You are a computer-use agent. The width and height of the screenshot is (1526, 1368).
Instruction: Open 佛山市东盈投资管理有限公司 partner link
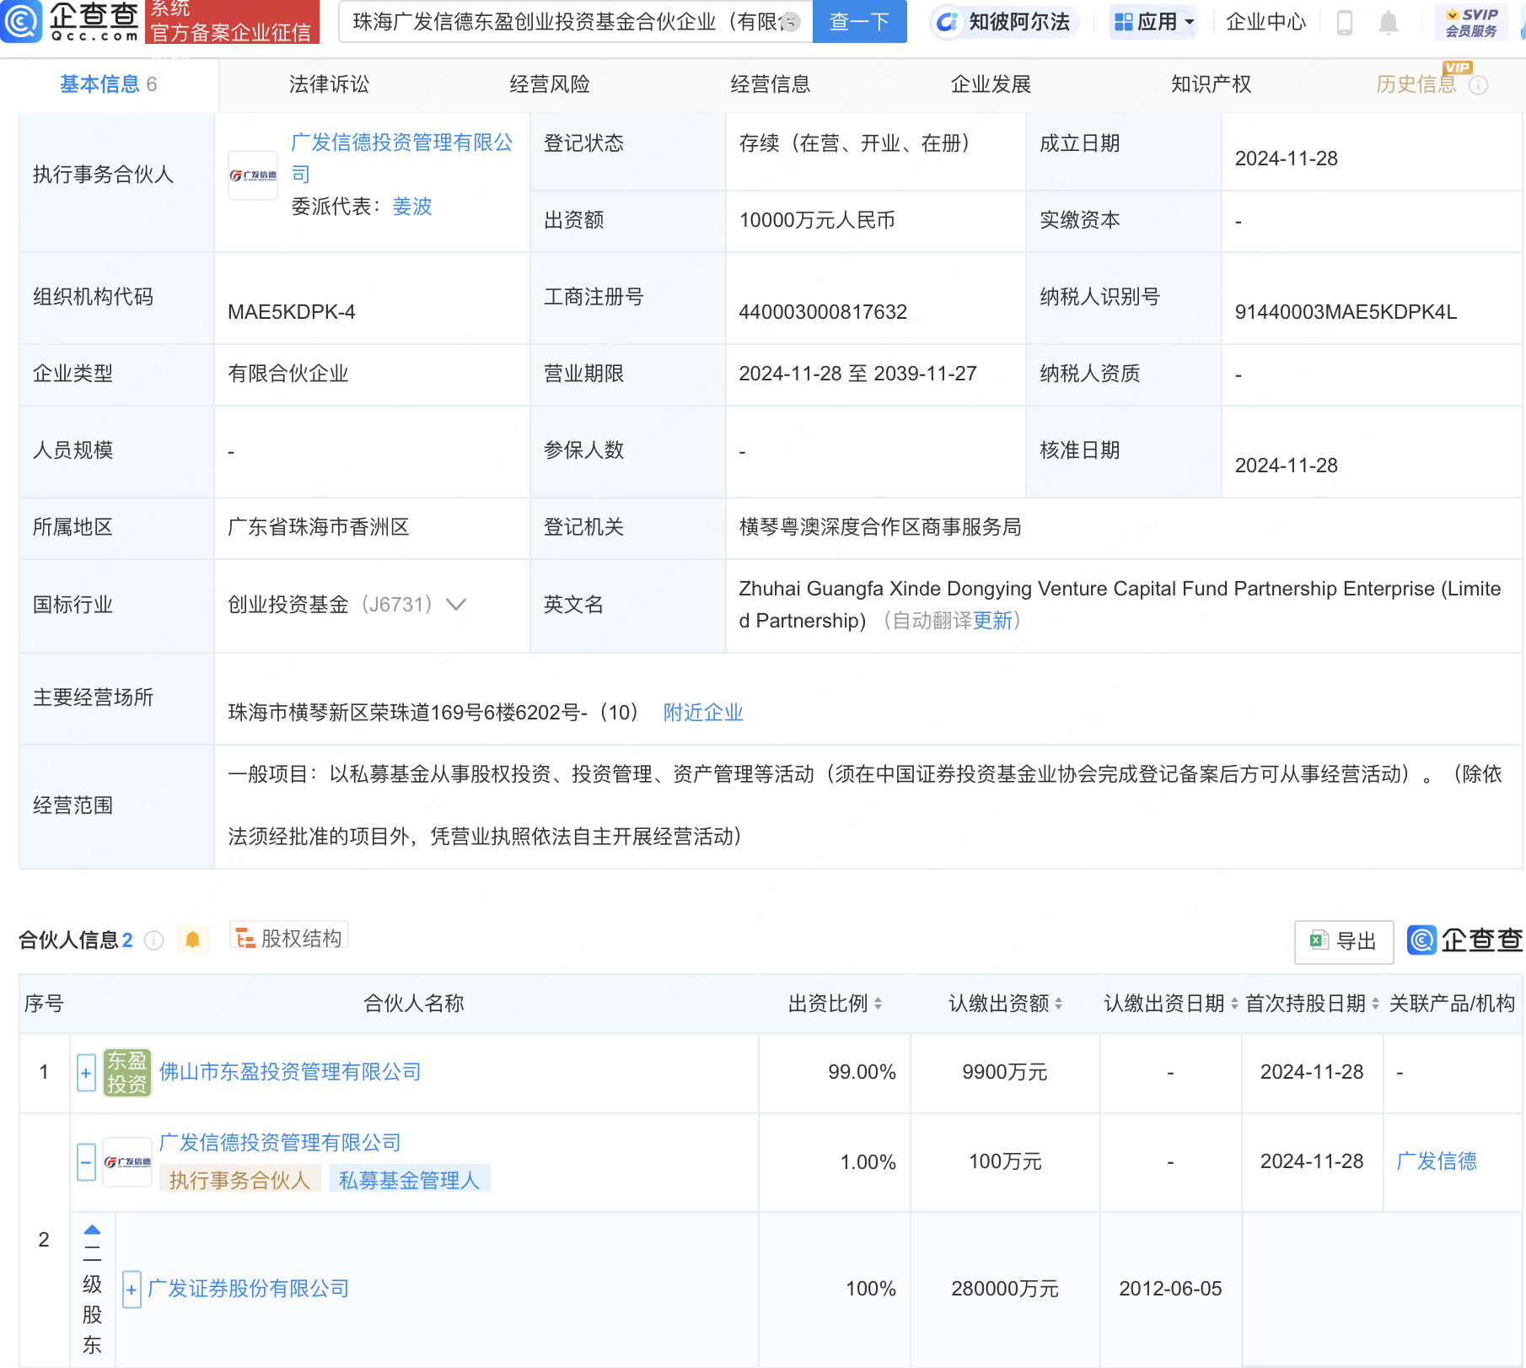[290, 1072]
